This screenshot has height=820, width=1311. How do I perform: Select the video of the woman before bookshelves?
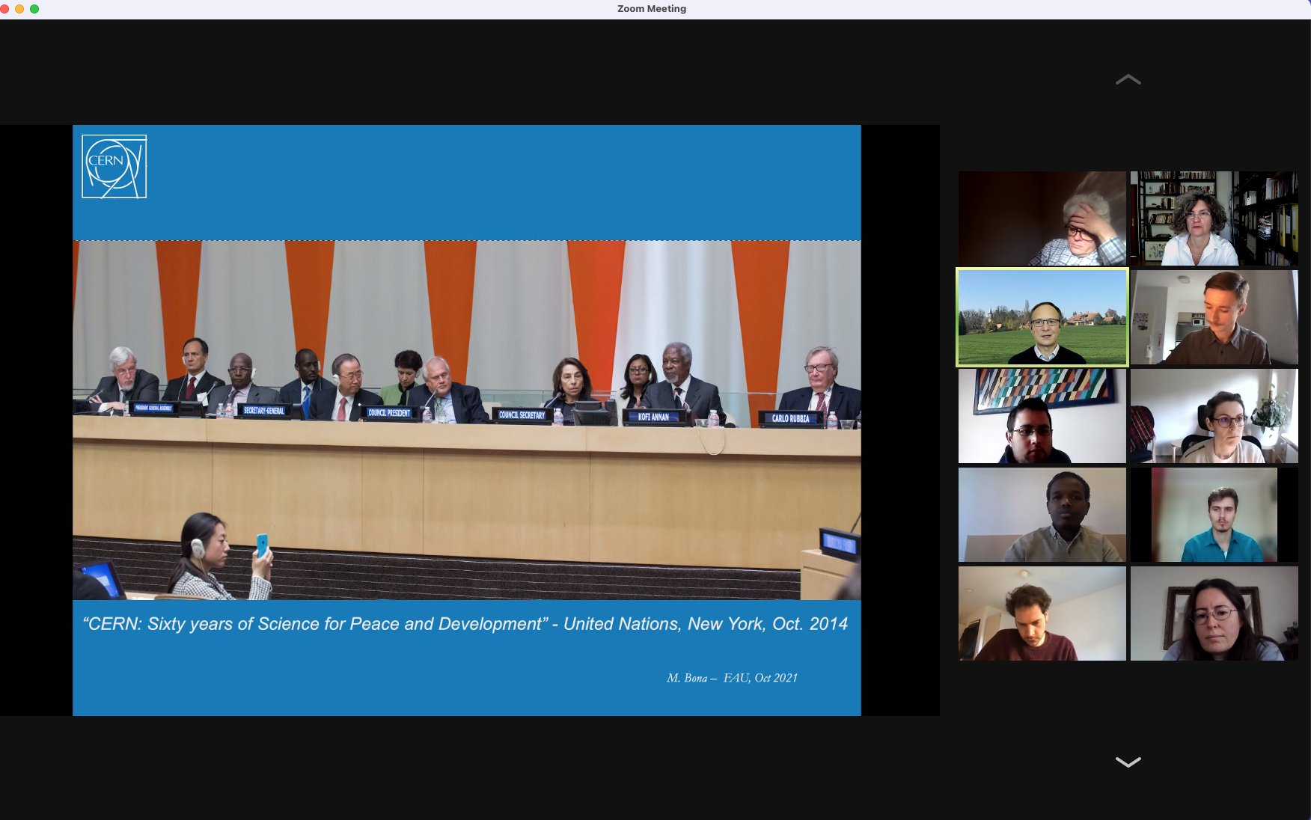1214,218
